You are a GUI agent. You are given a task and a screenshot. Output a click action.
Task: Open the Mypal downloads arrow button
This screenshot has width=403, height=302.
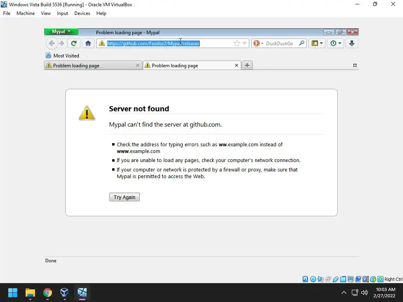[x=352, y=43]
